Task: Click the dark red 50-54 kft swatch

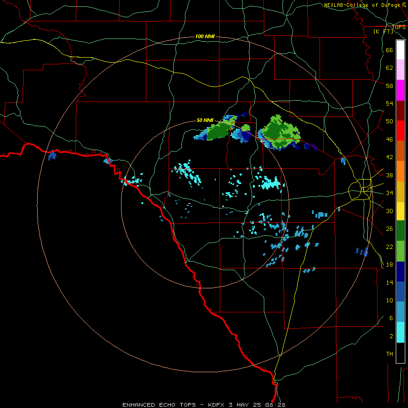Action: pos(400,110)
